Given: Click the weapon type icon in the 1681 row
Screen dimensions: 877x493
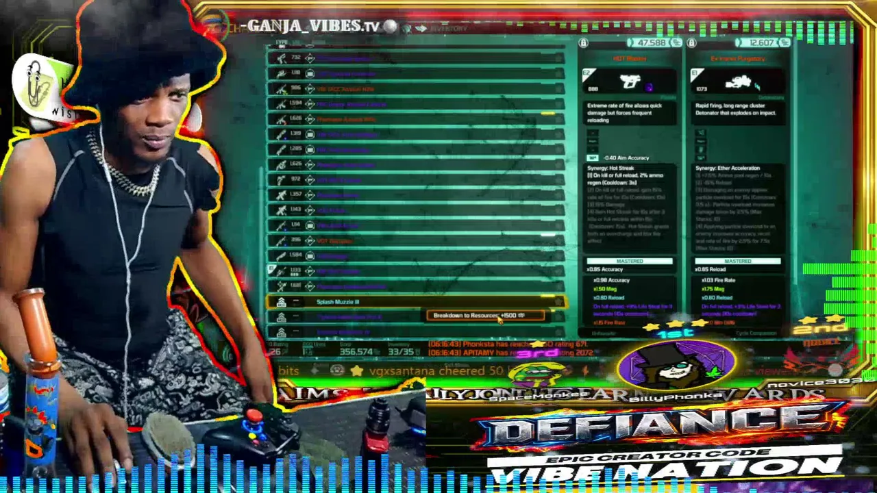Looking at the screenshot, I should [x=281, y=286].
